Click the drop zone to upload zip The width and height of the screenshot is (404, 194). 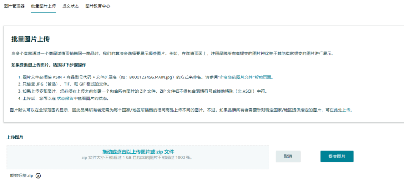pos(138,157)
